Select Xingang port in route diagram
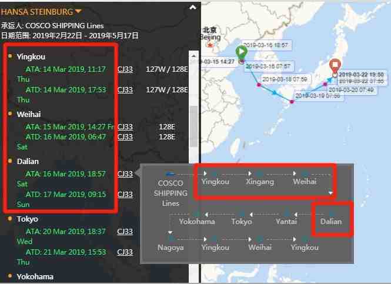391x284 pixels. coord(260,182)
